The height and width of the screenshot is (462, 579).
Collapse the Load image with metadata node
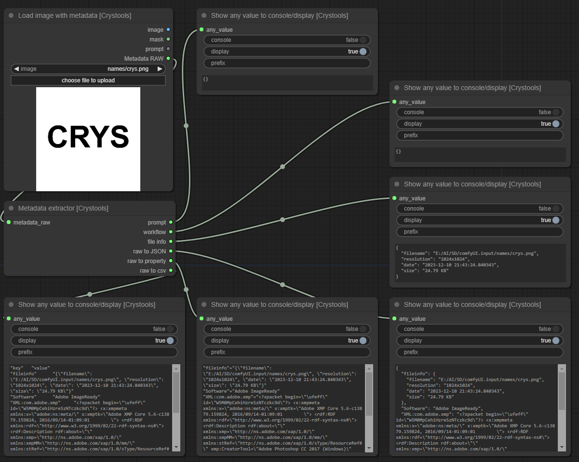(10, 15)
